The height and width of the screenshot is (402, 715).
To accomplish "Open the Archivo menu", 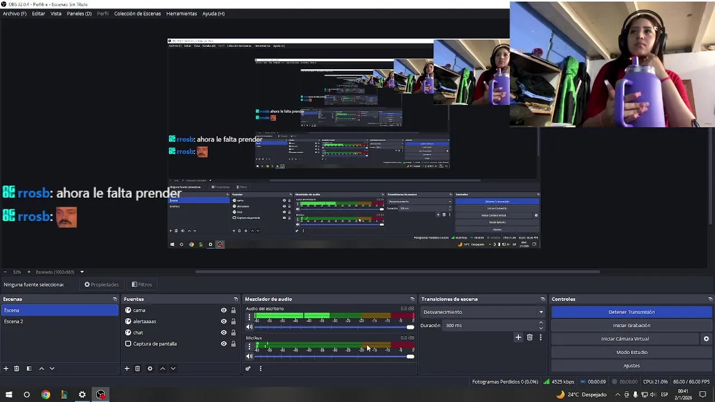I will coord(15,13).
